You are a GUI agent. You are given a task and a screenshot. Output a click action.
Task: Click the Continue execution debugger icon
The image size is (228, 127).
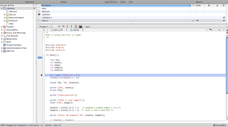pos(59,26)
